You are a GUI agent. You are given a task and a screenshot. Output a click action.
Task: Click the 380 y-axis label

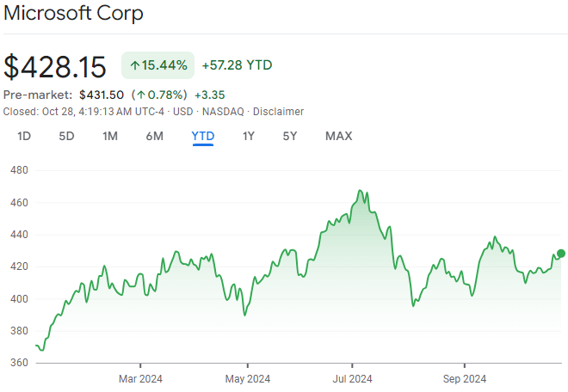pos(19,331)
